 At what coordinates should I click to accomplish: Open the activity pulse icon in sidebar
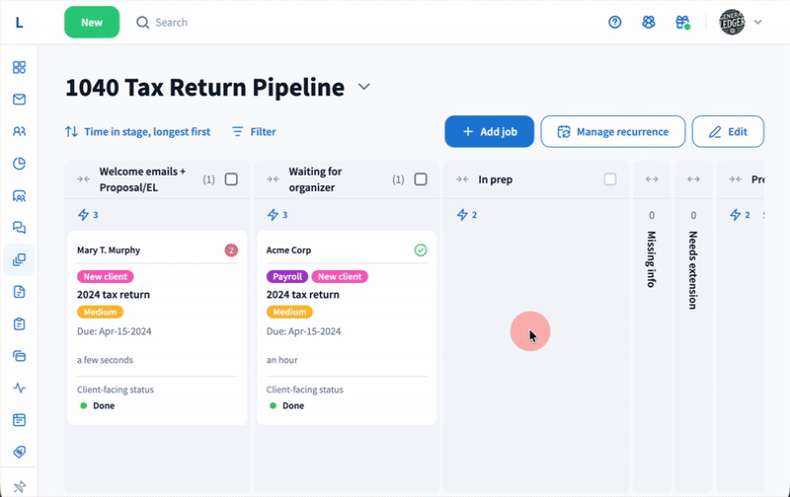tap(19, 389)
